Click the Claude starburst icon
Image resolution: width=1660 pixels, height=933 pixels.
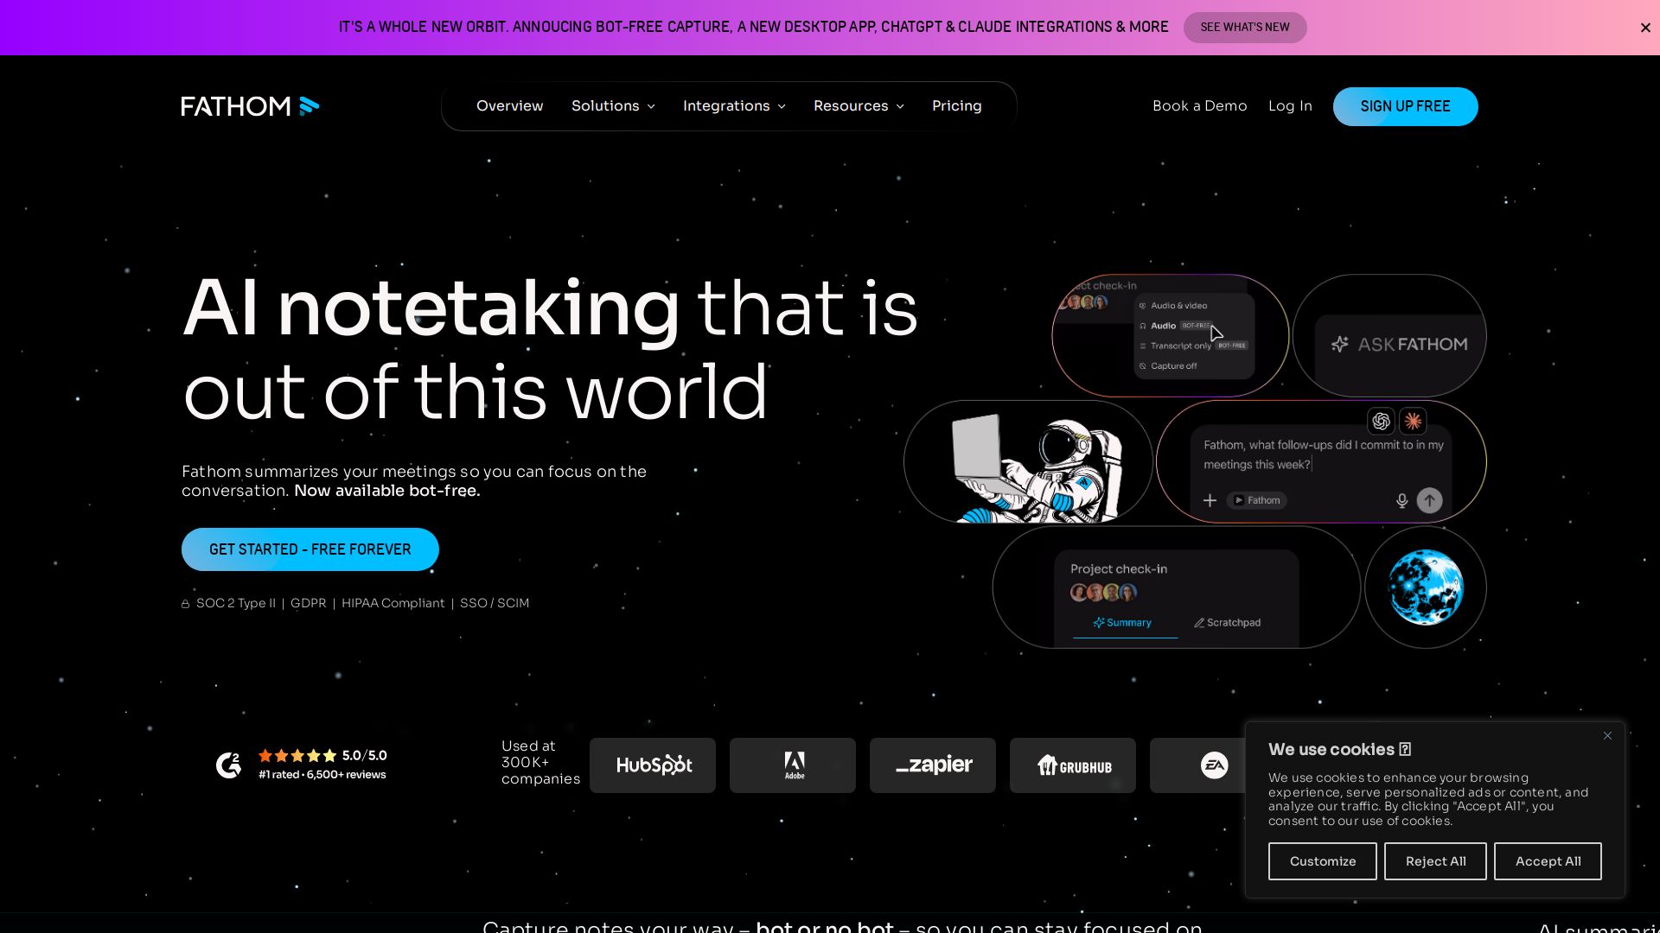tap(1413, 422)
